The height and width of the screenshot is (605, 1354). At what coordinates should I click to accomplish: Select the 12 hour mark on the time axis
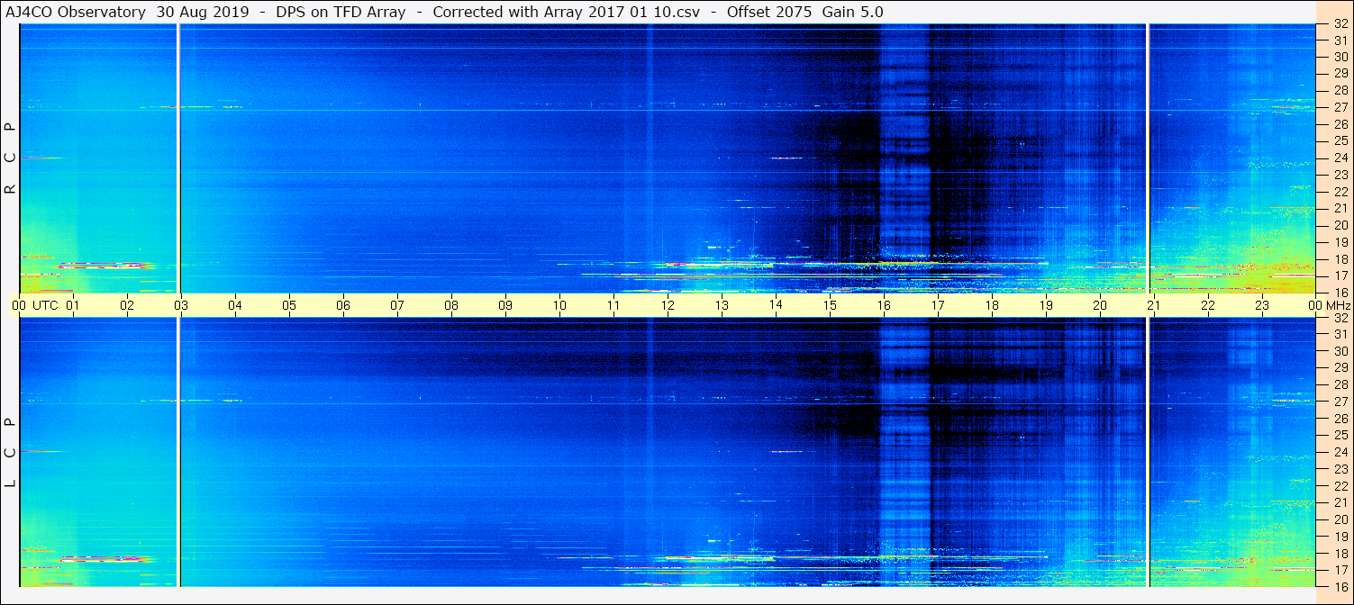(668, 305)
